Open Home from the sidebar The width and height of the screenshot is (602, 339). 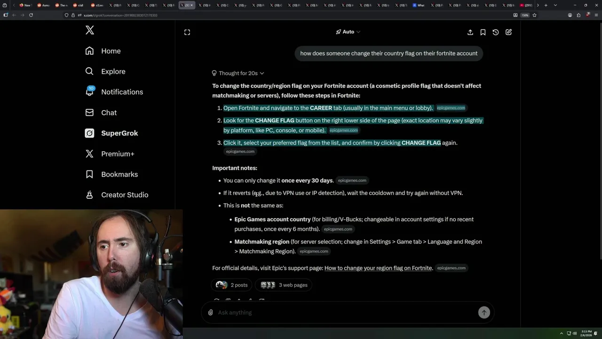point(103,51)
